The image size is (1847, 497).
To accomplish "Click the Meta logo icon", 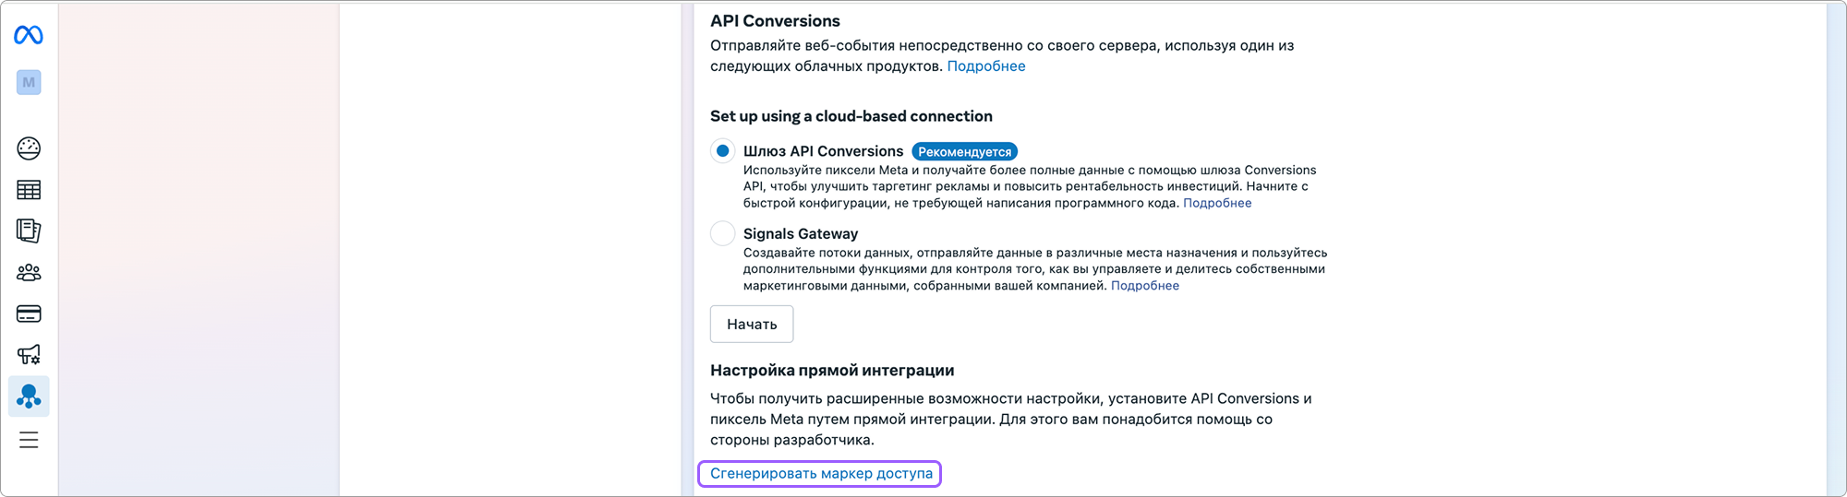I will click(x=29, y=35).
